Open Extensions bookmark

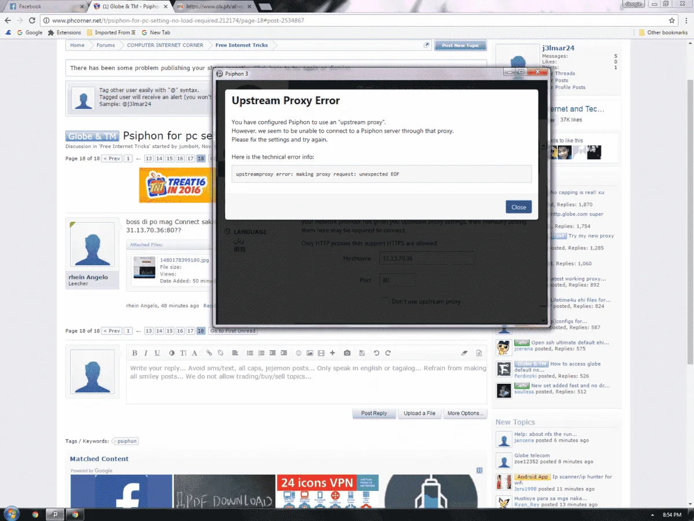click(65, 32)
